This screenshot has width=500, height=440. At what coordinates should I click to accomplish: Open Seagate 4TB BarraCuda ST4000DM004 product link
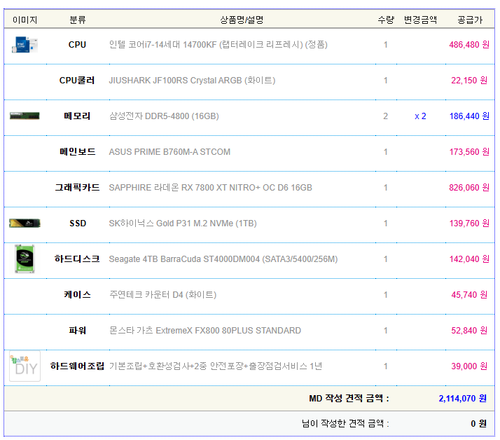tap(223, 259)
